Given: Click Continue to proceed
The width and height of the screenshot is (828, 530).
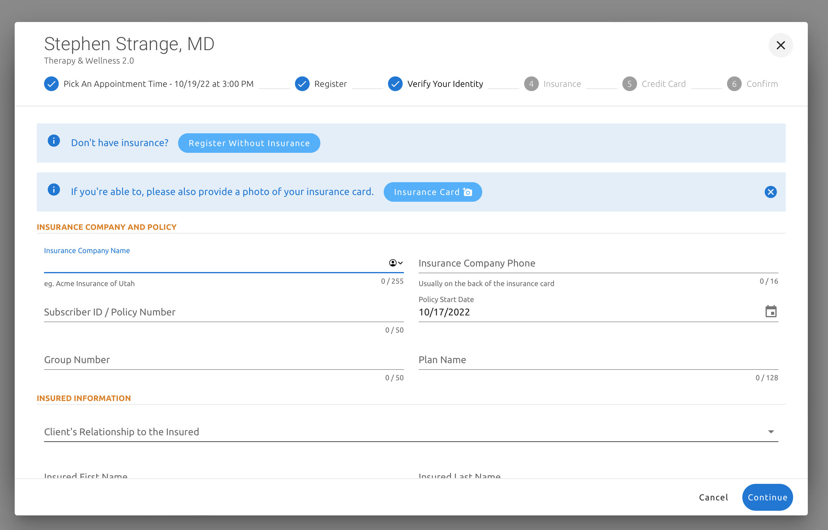Looking at the screenshot, I should (767, 497).
